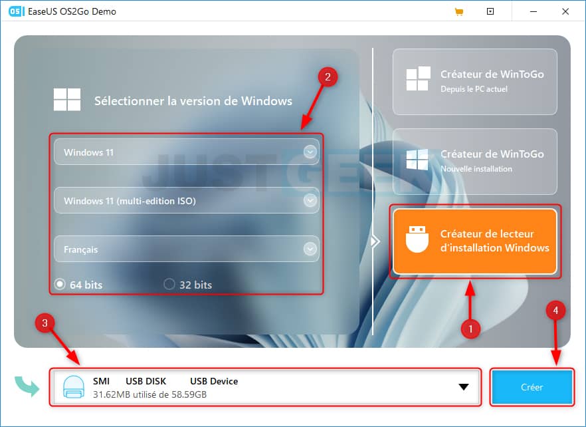Screen dimensions: 586x427
Task: Open the Windows 11 version dropdown
Action: 187,152
